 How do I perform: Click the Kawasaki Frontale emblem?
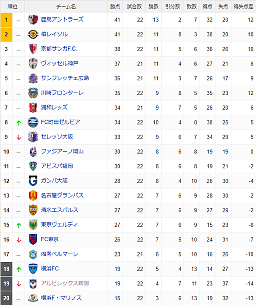click(x=33, y=93)
